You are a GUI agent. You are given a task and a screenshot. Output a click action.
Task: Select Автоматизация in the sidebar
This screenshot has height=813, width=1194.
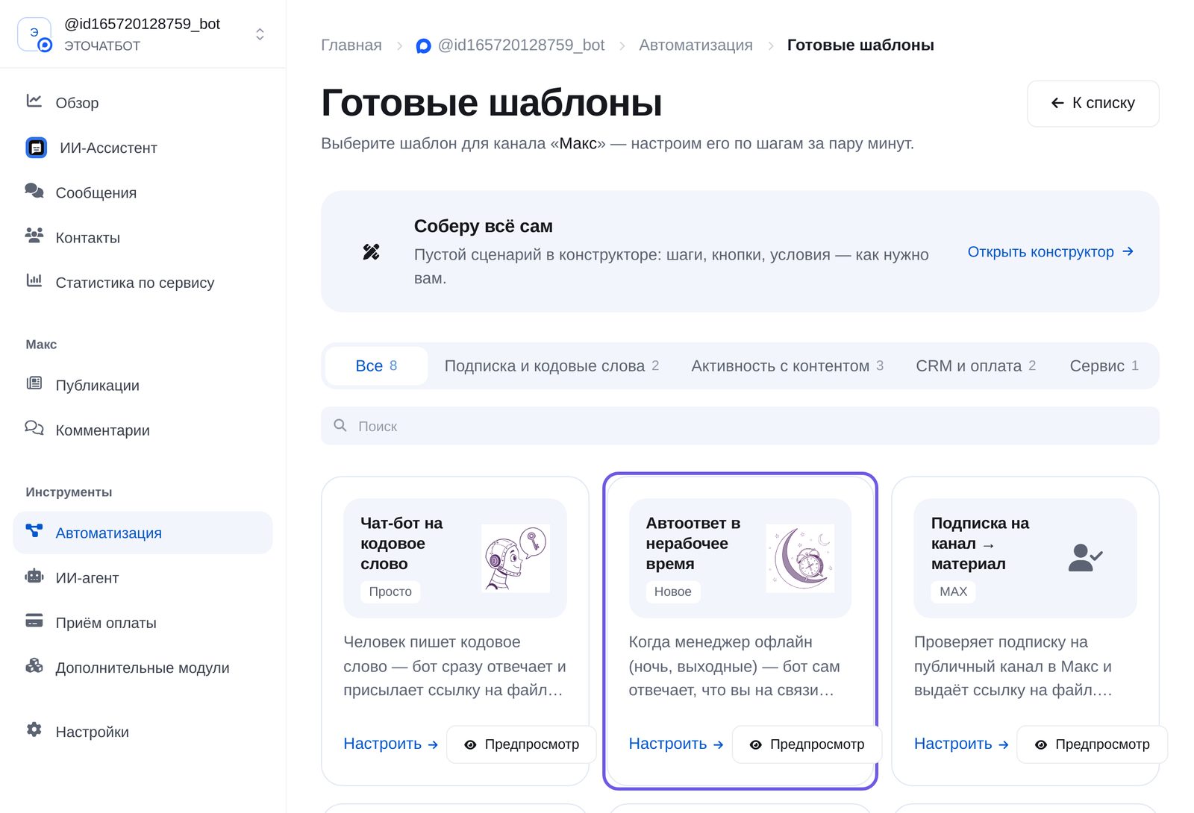(x=143, y=533)
